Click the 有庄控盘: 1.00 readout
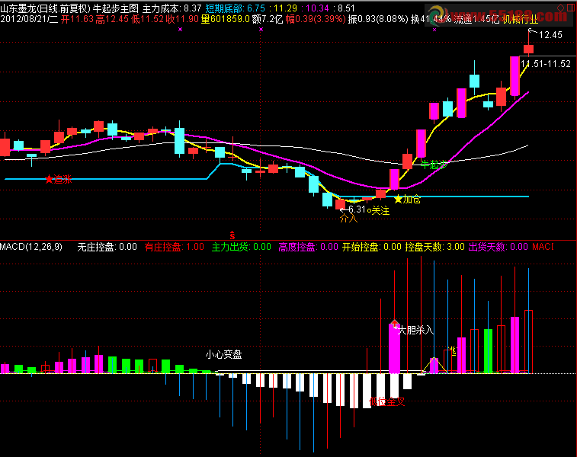The width and height of the screenshot is (577, 457). click(174, 247)
